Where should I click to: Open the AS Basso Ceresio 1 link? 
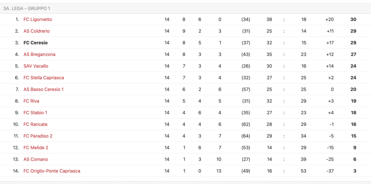(43, 89)
